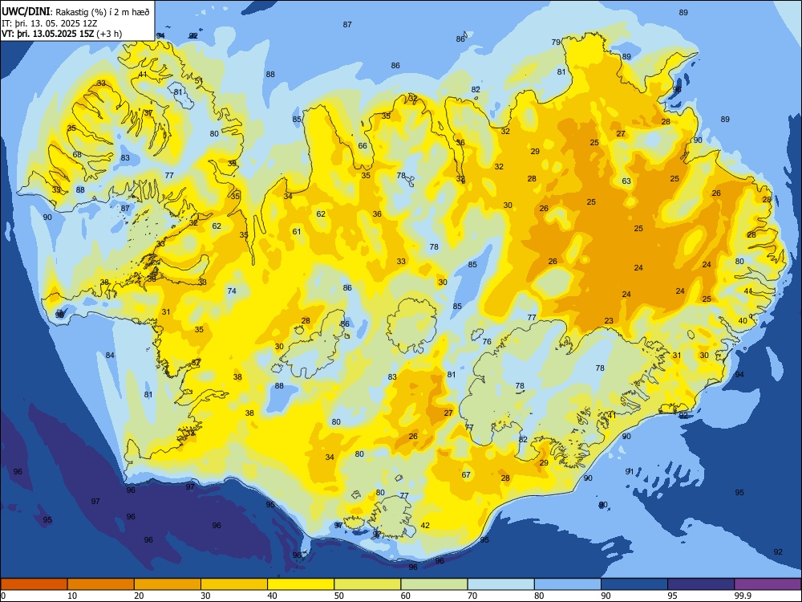
Task: Click the humidity value '84' on the map
Action: [110, 356]
